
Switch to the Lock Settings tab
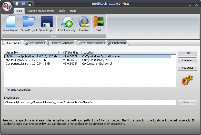[35, 43]
